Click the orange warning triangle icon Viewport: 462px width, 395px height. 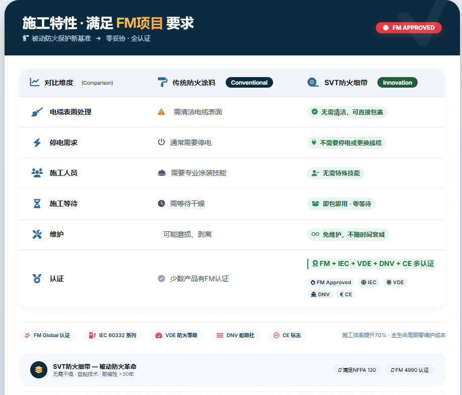[161, 112]
